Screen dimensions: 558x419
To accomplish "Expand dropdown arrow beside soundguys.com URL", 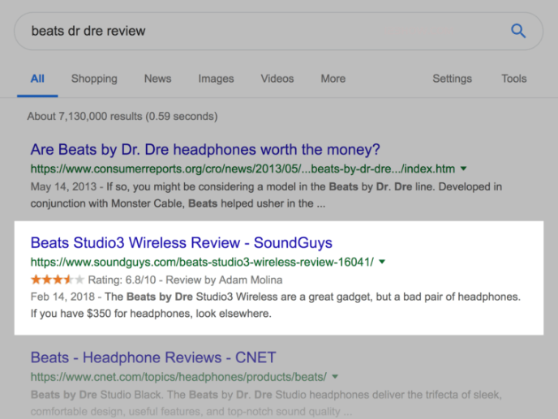I will pyautogui.click(x=382, y=263).
